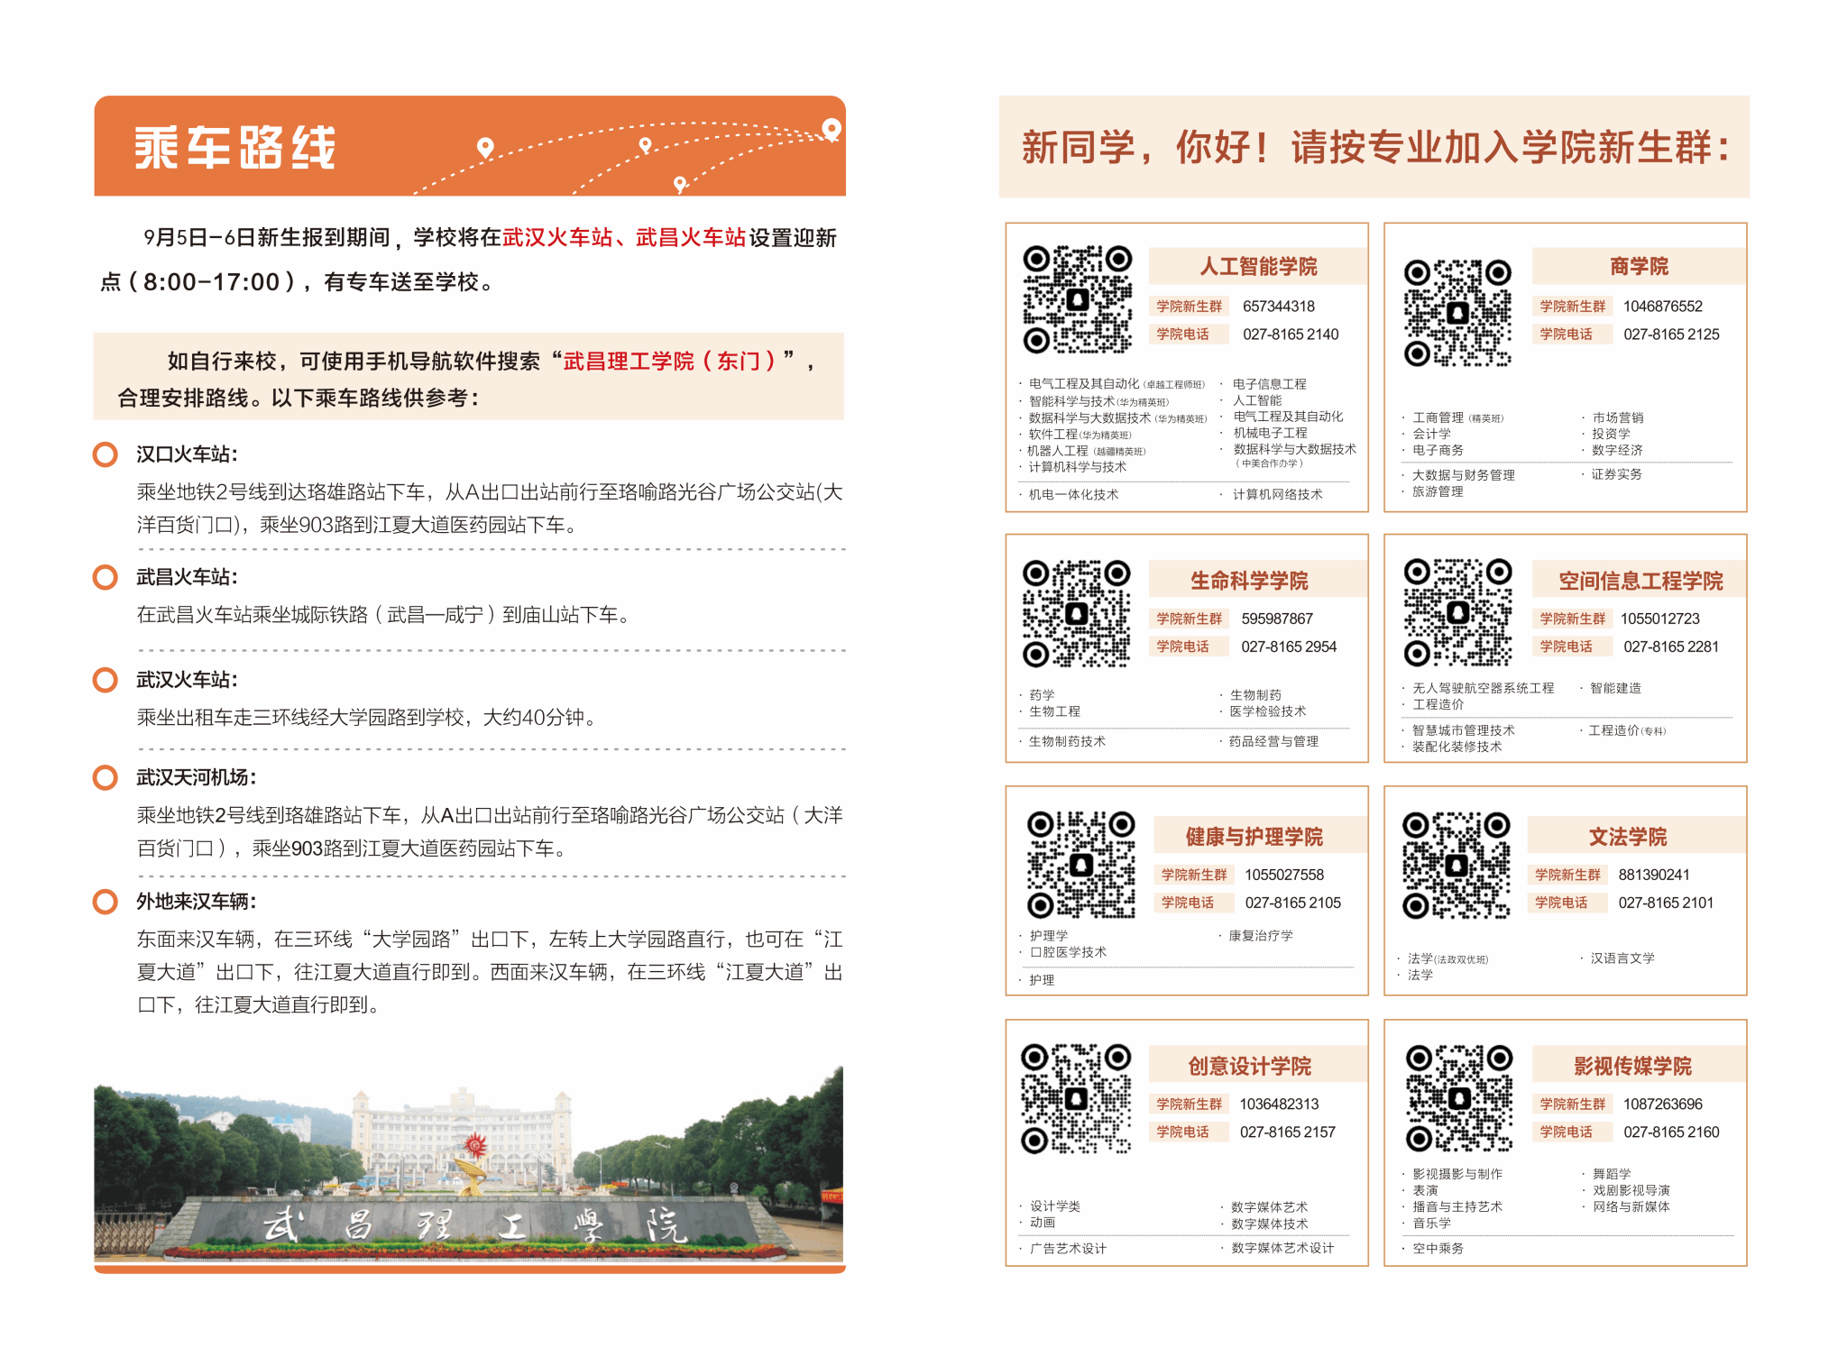Click the 商学院 QR code

coord(1457,313)
